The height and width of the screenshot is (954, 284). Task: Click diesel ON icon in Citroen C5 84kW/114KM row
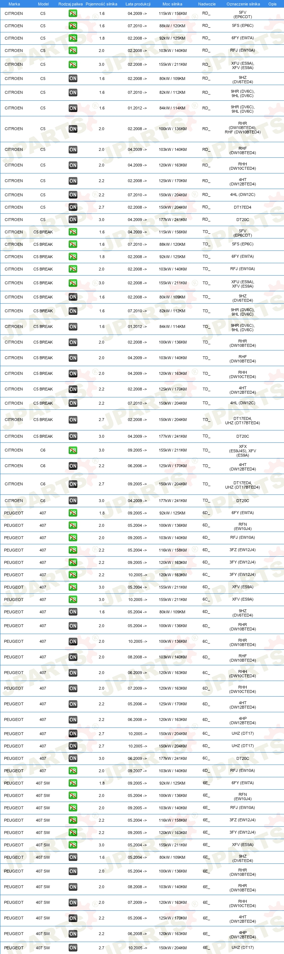(73, 108)
